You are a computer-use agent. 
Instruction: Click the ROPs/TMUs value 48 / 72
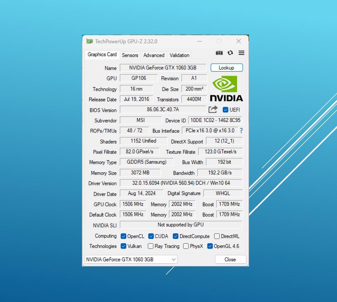[134, 130]
